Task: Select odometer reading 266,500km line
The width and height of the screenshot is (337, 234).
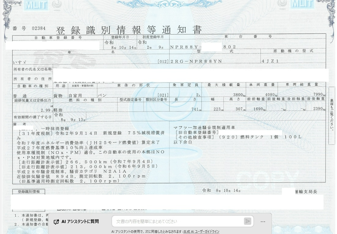Action: [86, 162]
